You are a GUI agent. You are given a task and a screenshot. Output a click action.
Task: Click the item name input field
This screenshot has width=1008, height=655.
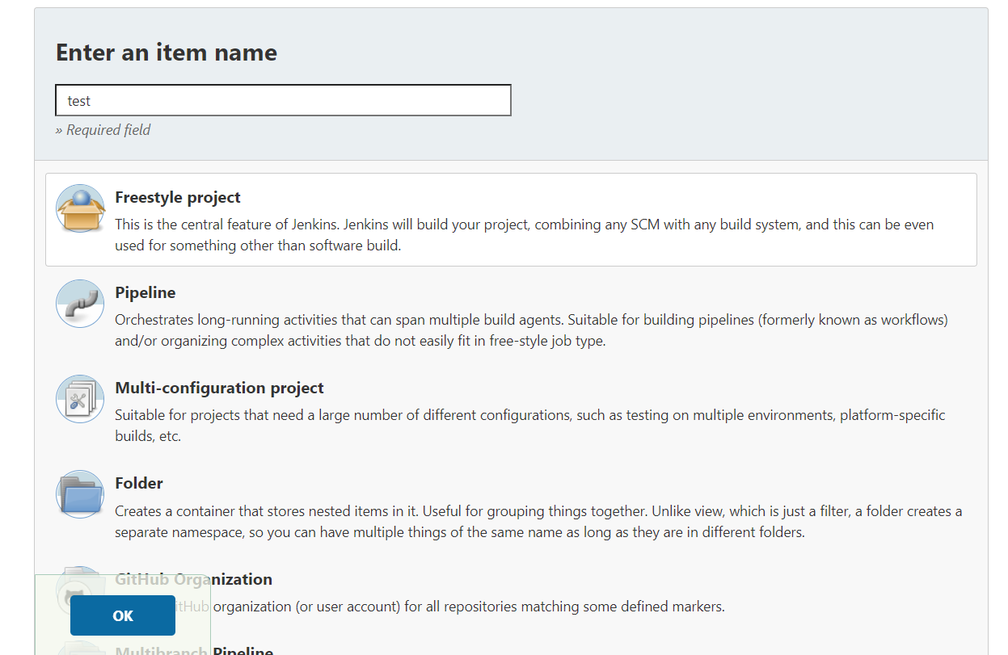(x=283, y=100)
